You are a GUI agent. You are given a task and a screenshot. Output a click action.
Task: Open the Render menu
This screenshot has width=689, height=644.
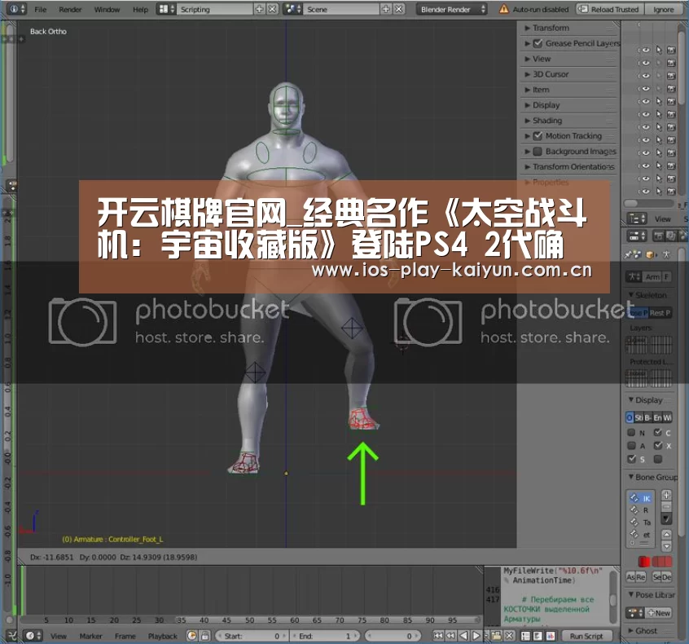click(70, 9)
